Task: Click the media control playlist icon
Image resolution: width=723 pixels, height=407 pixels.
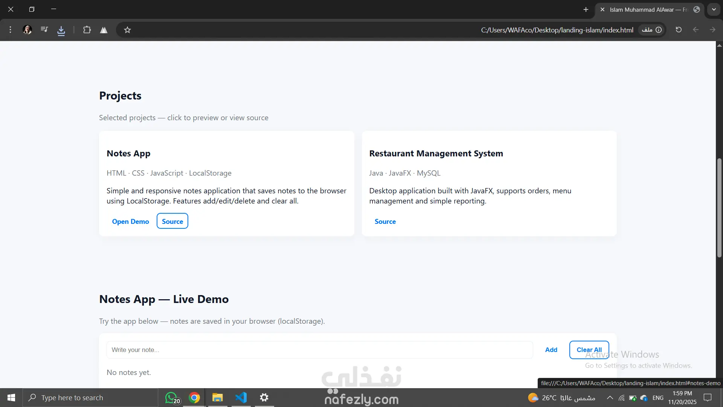Action: [44, 29]
